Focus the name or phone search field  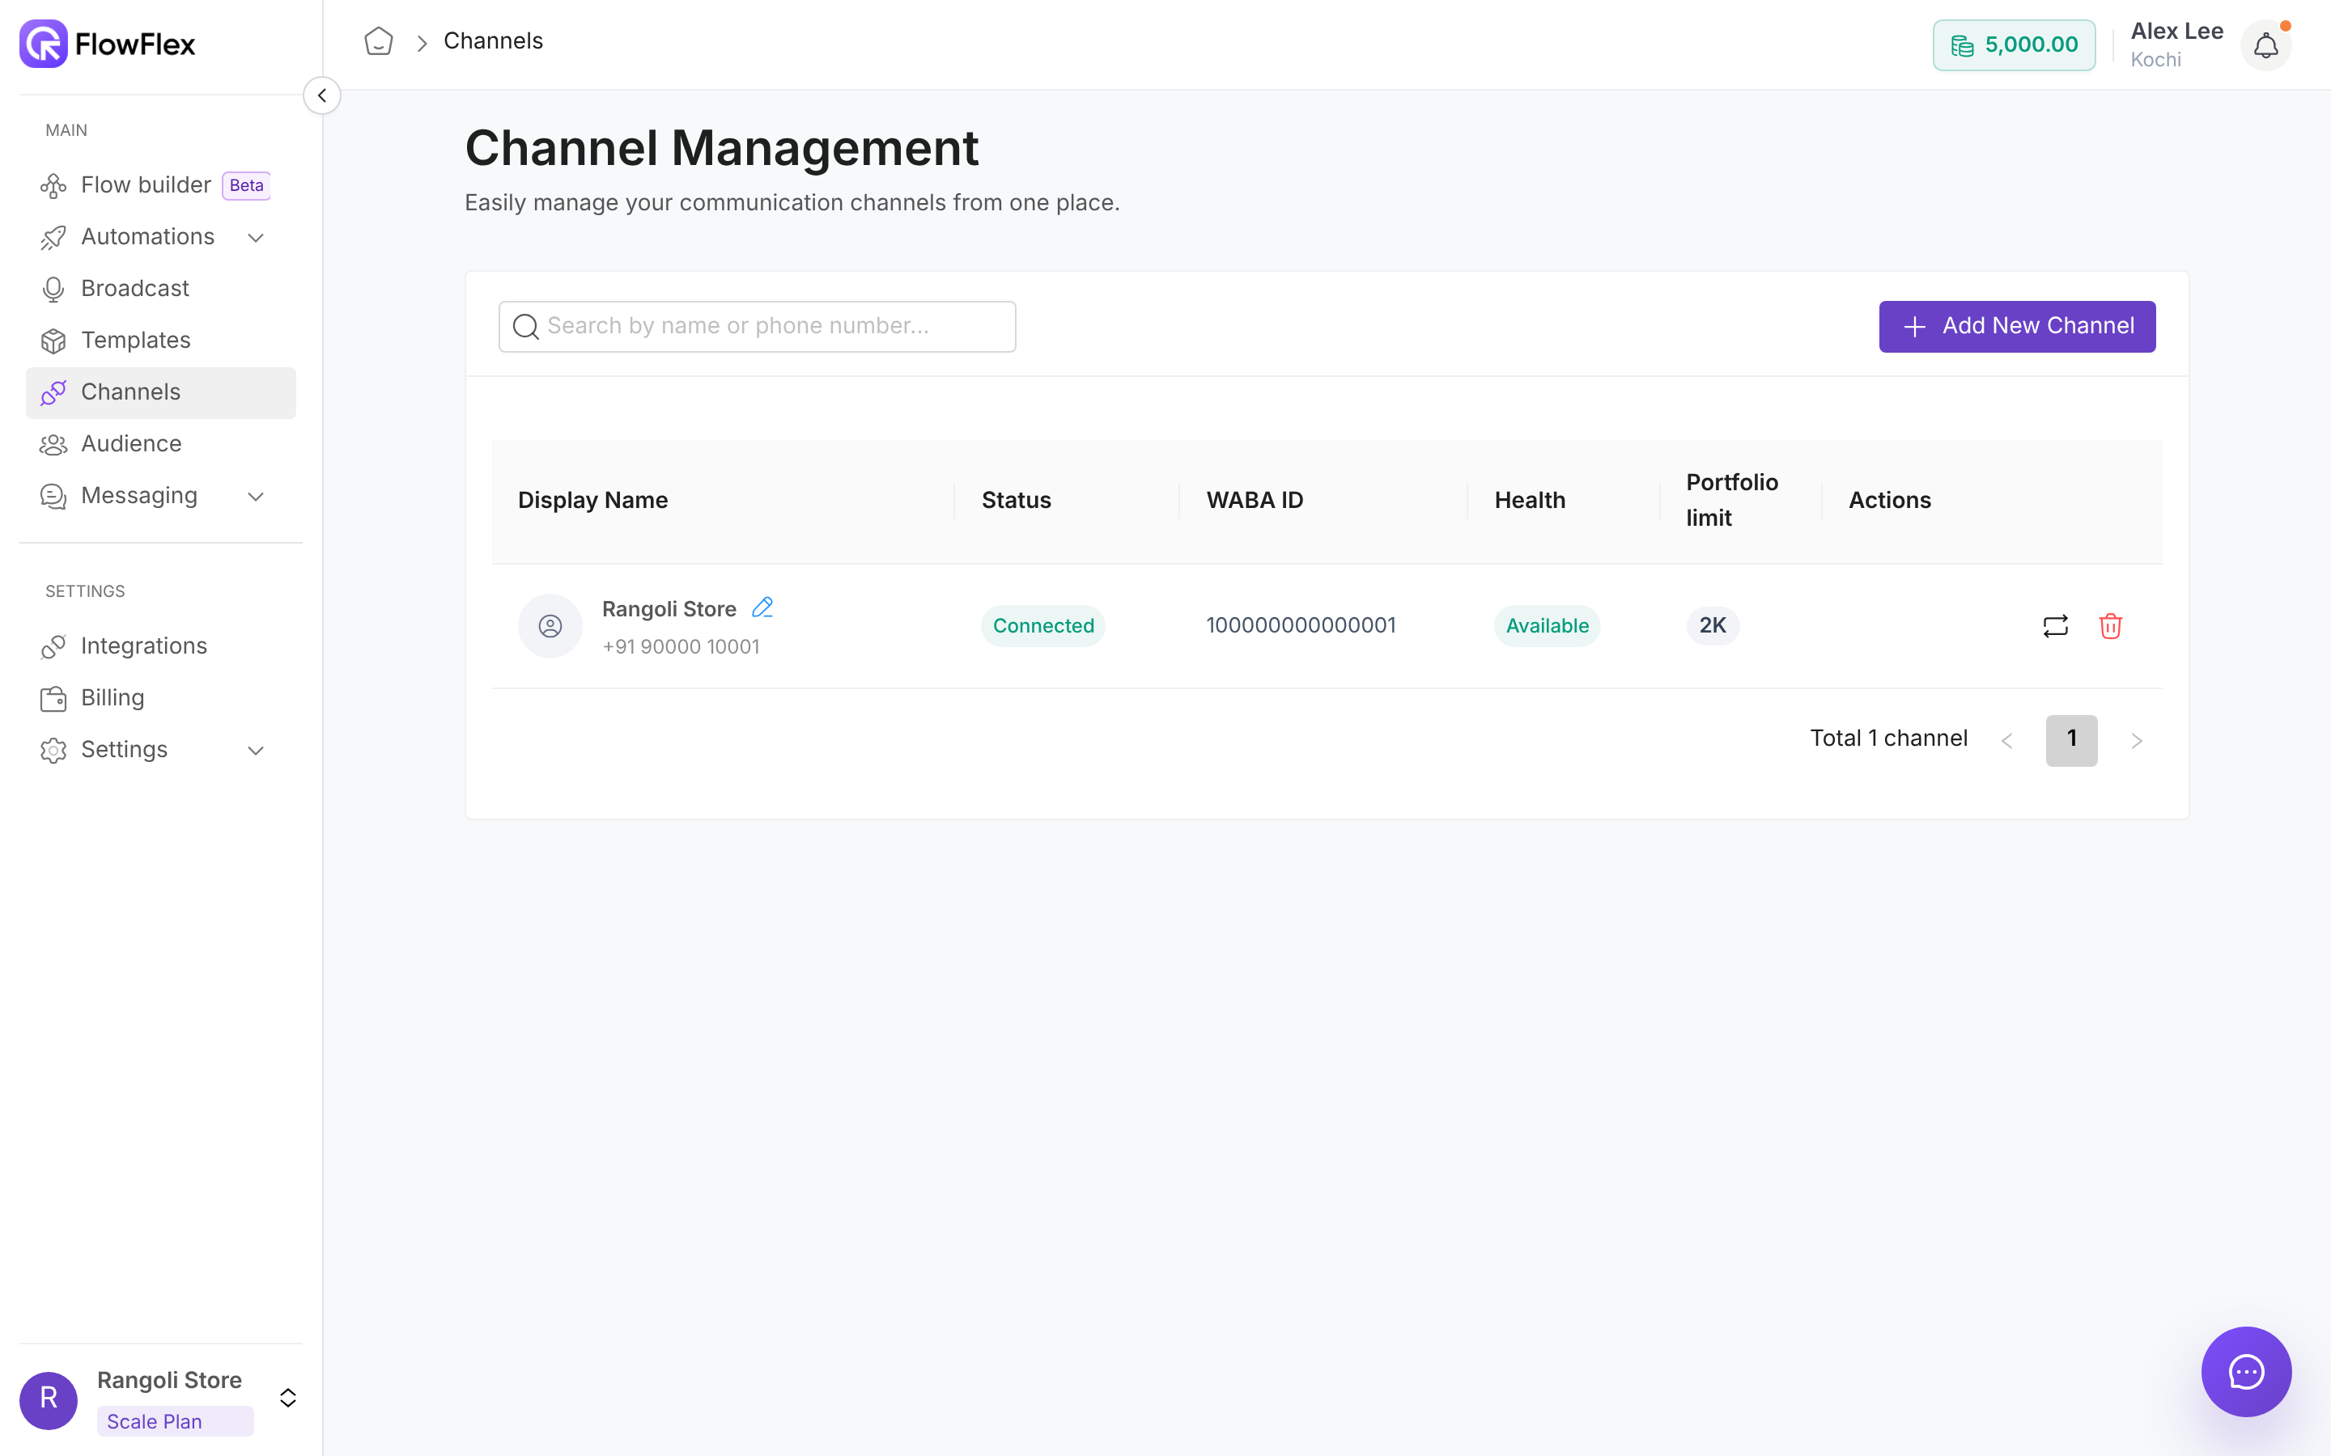757,327
